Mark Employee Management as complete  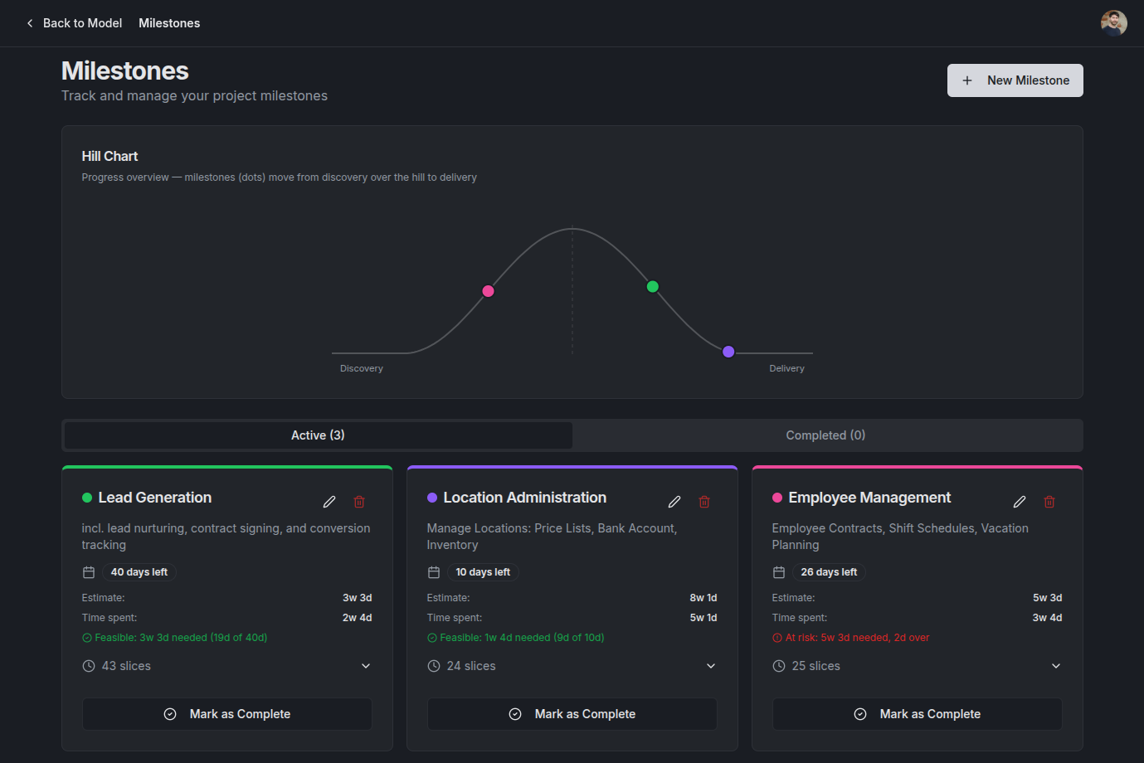tap(918, 714)
